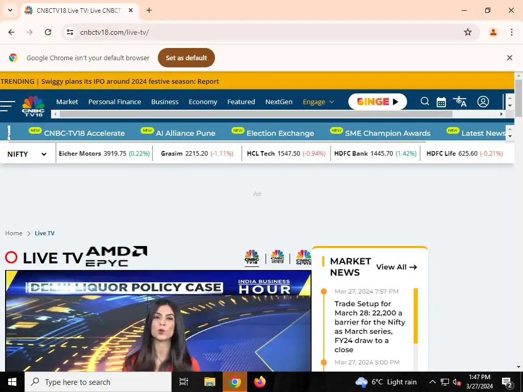Screen dimensions: 523x392
Task: Open the Economy menu item
Action: coord(203,102)
